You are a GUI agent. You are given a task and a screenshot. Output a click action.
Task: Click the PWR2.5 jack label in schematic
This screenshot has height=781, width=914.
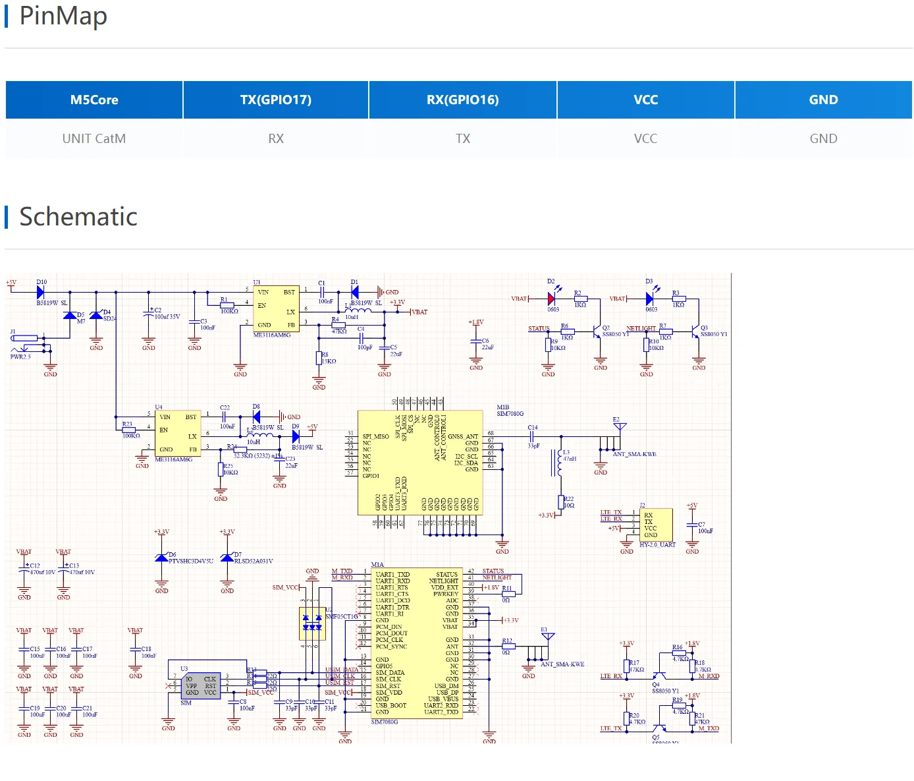[20, 357]
